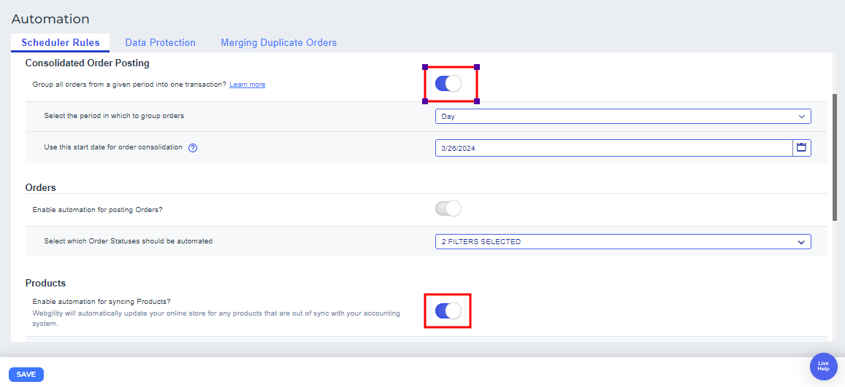Follow the Learn more link
The width and height of the screenshot is (845, 387).
[x=247, y=85]
